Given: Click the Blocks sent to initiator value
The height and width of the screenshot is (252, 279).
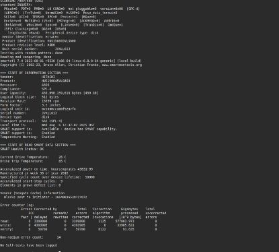Looking at the screenshot, I should [x=71, y=197].
